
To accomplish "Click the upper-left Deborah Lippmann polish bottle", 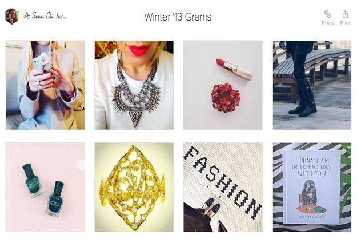I will pos(33,181).
